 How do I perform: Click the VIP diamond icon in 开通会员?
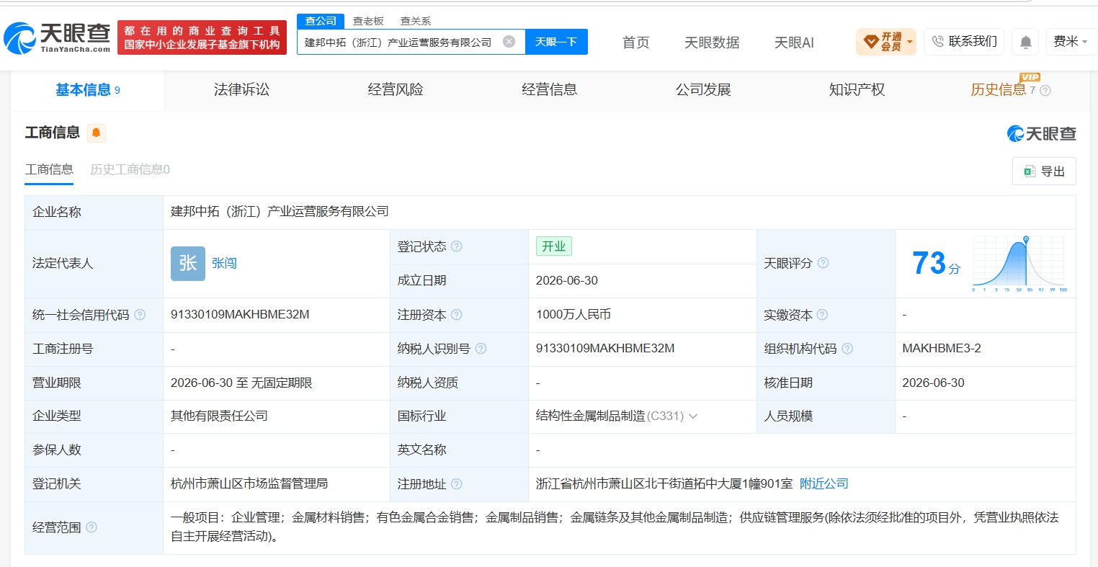tap(871, 42)
